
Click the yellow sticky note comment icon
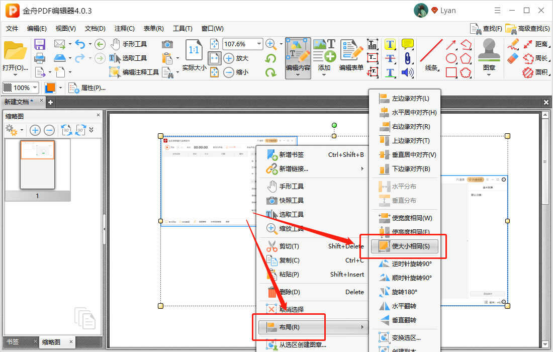408,44
